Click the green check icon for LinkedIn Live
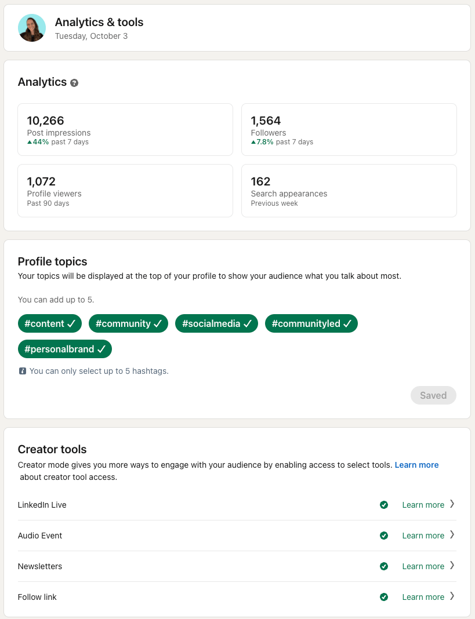This screenshot has width=475, height=619. 383,505
